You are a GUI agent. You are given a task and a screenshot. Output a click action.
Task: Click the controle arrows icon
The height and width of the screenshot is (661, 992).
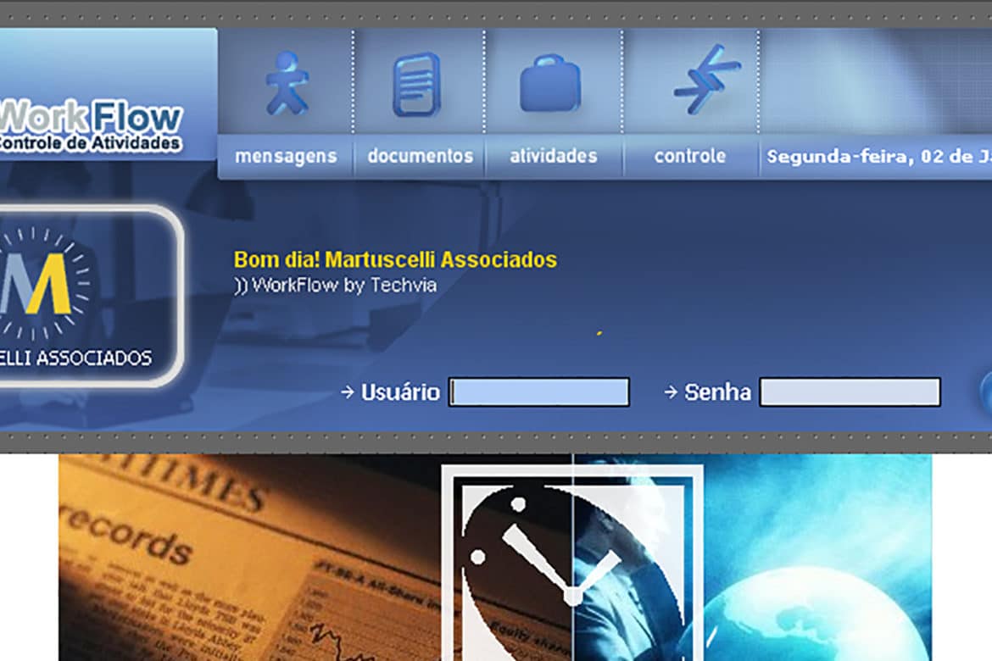[705, 80]
